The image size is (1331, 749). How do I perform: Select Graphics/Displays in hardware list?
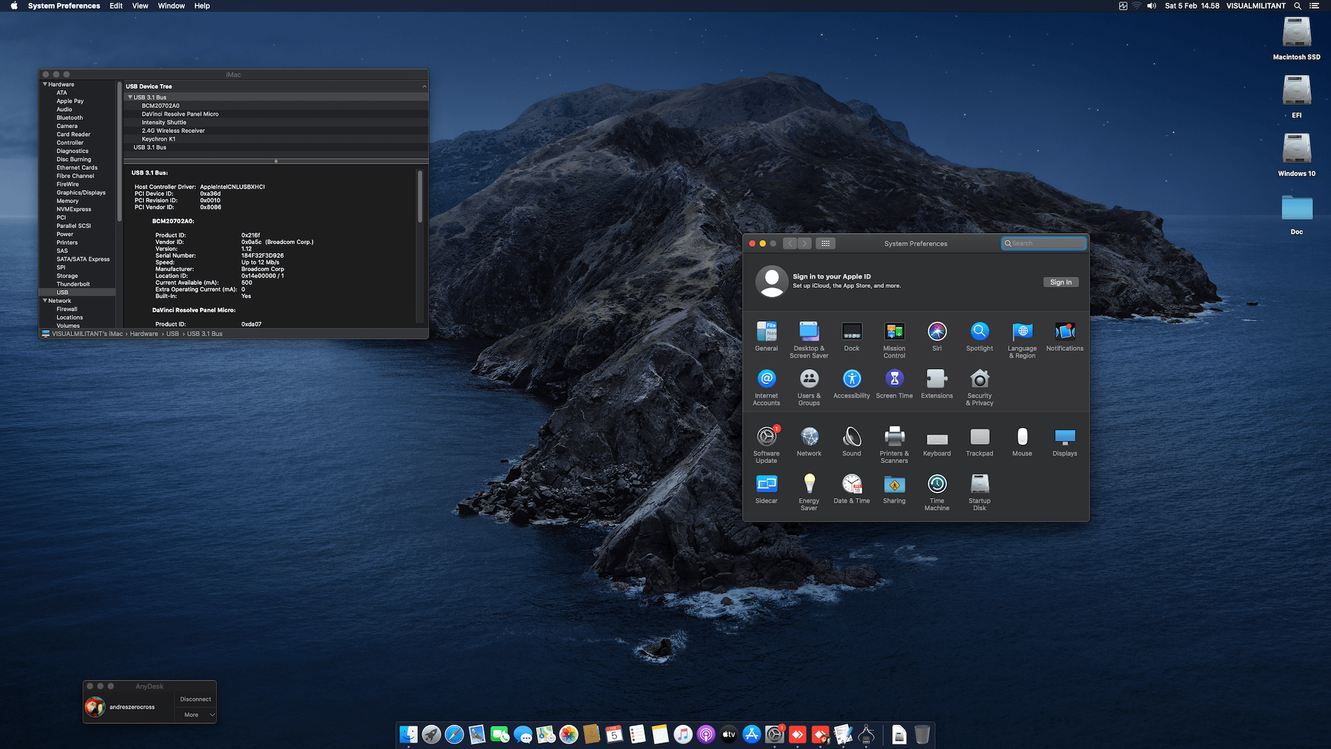tap(81, 193)
